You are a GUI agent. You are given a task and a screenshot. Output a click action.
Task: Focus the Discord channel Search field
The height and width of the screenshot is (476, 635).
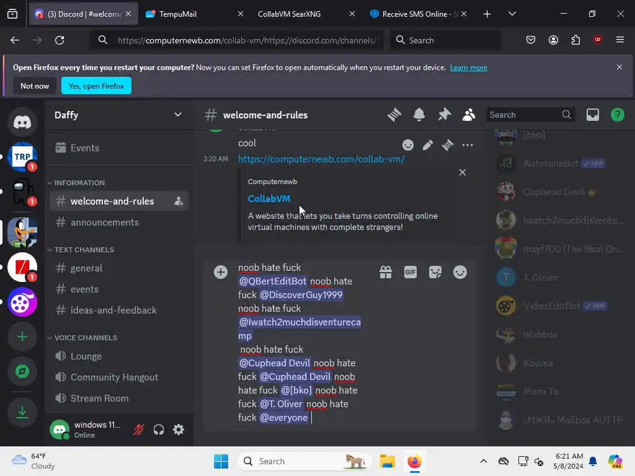tap(530, 115)
